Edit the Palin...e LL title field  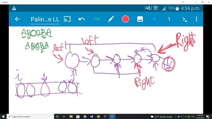click(x=45, y=20)
